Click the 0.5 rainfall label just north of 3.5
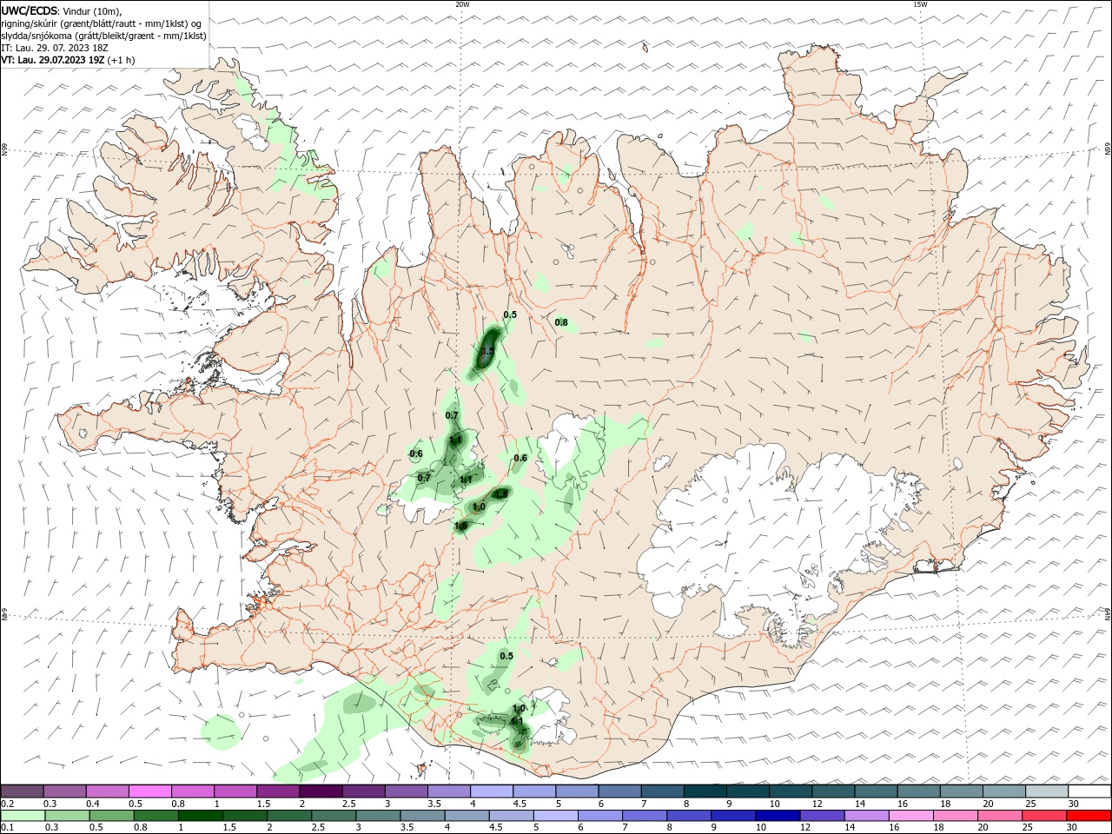1112x834 pixels. pos(510,314)
